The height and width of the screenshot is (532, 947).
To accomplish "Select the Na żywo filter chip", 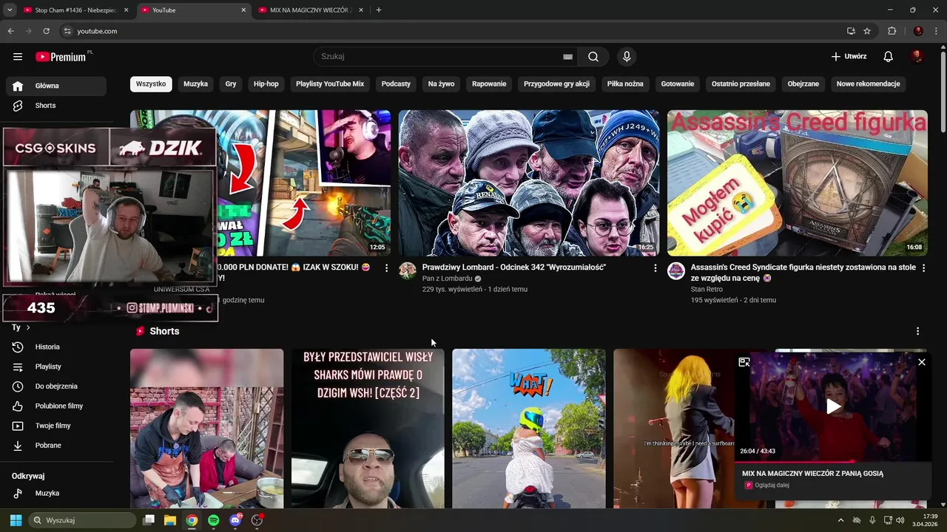I will point(441,84).
